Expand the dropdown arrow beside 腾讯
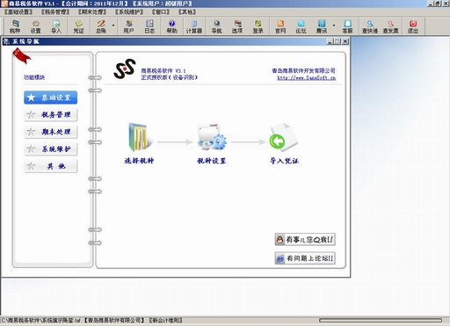 point(334,25)
